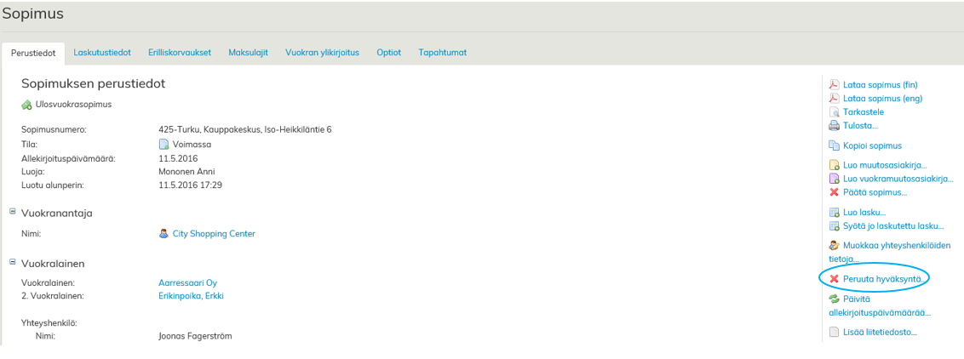Image resolution: width=964 pixels, height=359 pixels.
Task: Click Luo muutosasiakirja link
Action: (885, 165)
